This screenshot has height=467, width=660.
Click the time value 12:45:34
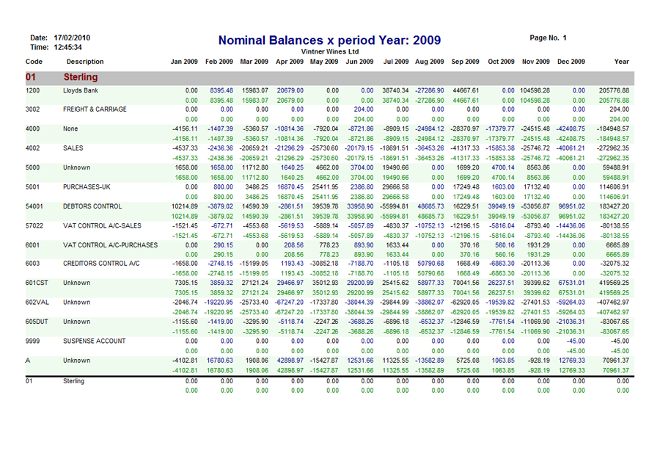[67, 47]
